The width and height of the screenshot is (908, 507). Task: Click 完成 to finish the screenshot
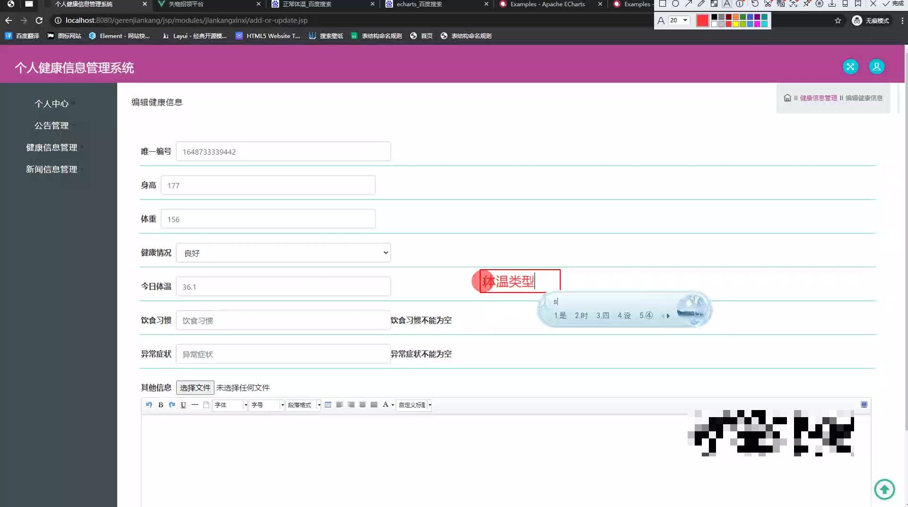(893, 3)
